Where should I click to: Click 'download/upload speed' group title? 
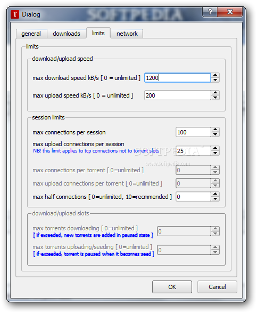click(62, 59)
